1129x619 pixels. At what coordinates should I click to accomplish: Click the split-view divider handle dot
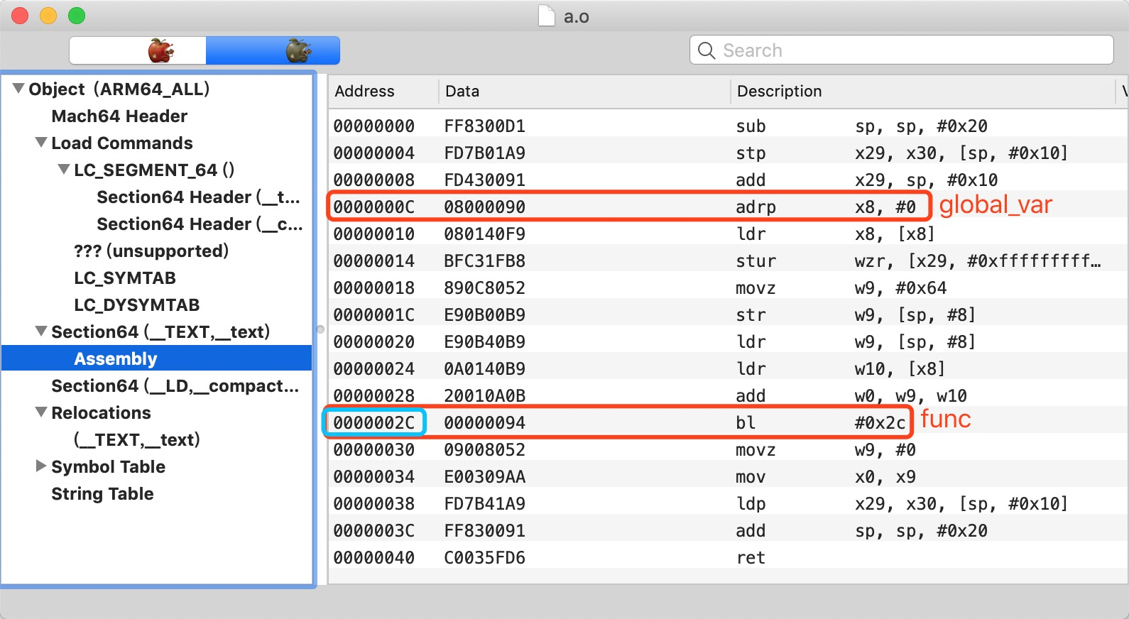[x=320, y=329]
